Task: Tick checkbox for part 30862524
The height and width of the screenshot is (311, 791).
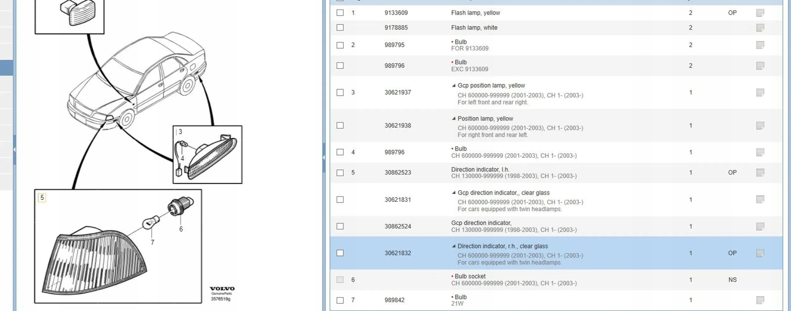Action: [x=340, y=226]
